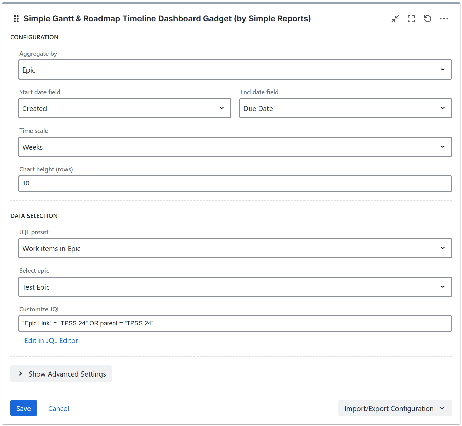Refresh the gadget with the reload icon
The height and width of the screenshot is (426, 462).
427,19
